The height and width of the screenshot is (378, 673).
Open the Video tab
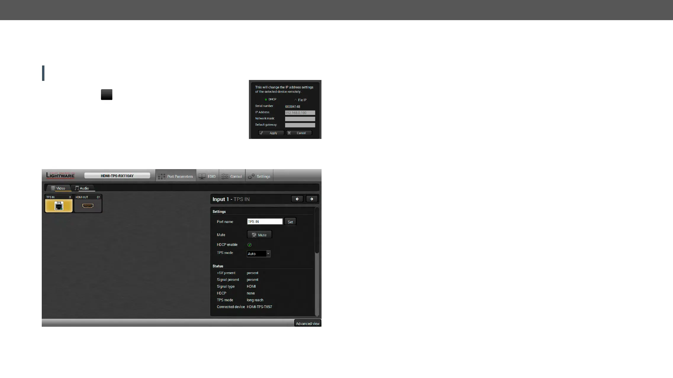(58, 188)
